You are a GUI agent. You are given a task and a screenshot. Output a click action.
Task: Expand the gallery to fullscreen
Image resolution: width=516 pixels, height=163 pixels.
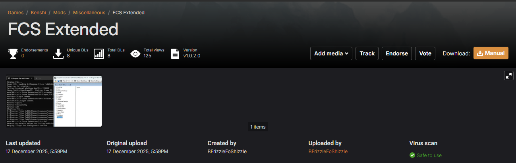[x=509, y=76]
